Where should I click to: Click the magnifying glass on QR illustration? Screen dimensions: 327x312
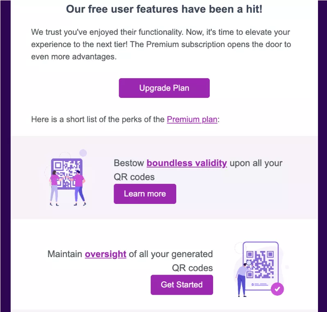(x=249, y=263)
